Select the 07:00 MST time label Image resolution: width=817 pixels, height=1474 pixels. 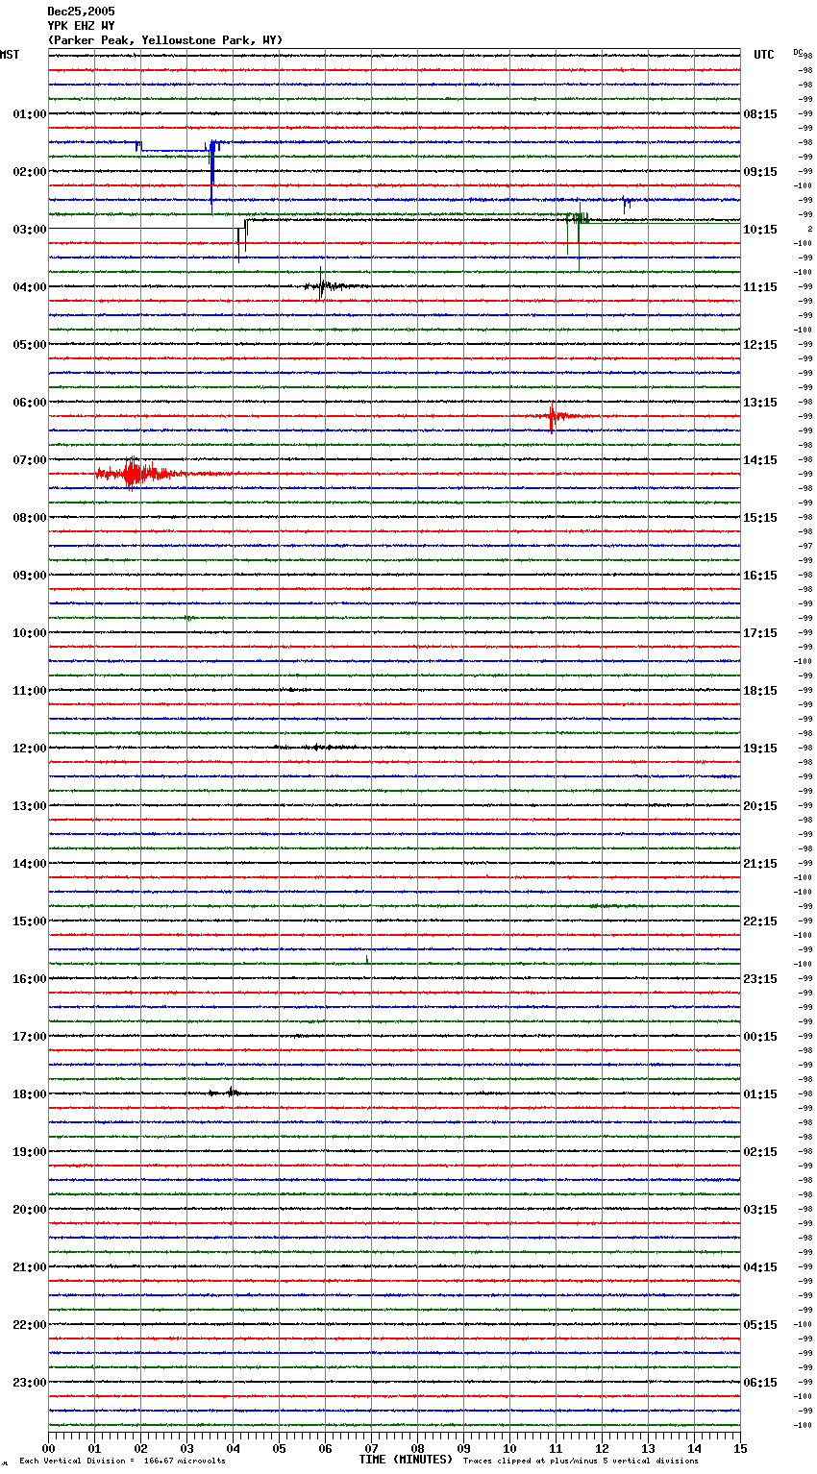tap(30, 460)
